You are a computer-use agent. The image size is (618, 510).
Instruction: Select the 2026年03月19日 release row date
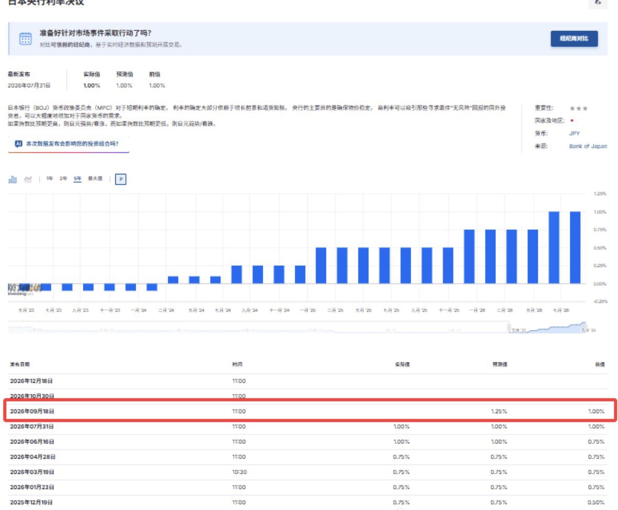point(32,472)
